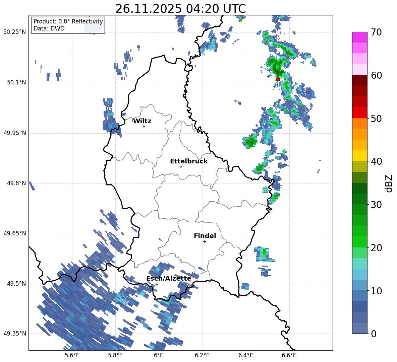The height and width of the screenshot is (362, 397).
Task: Click the 49.95°N latitude label
Action: (x=15, y=133)
